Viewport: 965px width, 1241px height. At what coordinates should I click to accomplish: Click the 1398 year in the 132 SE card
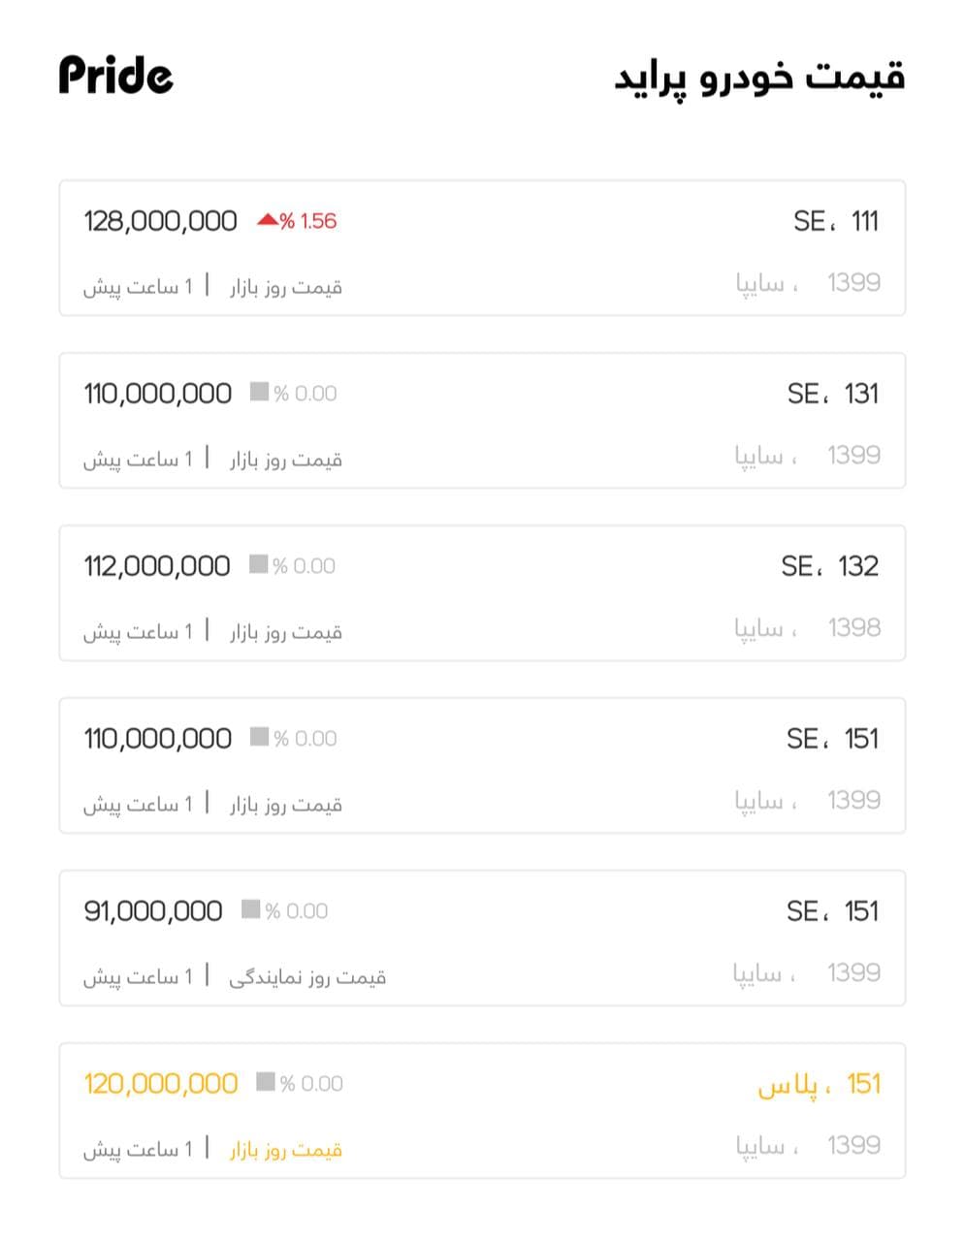[853, 627]
